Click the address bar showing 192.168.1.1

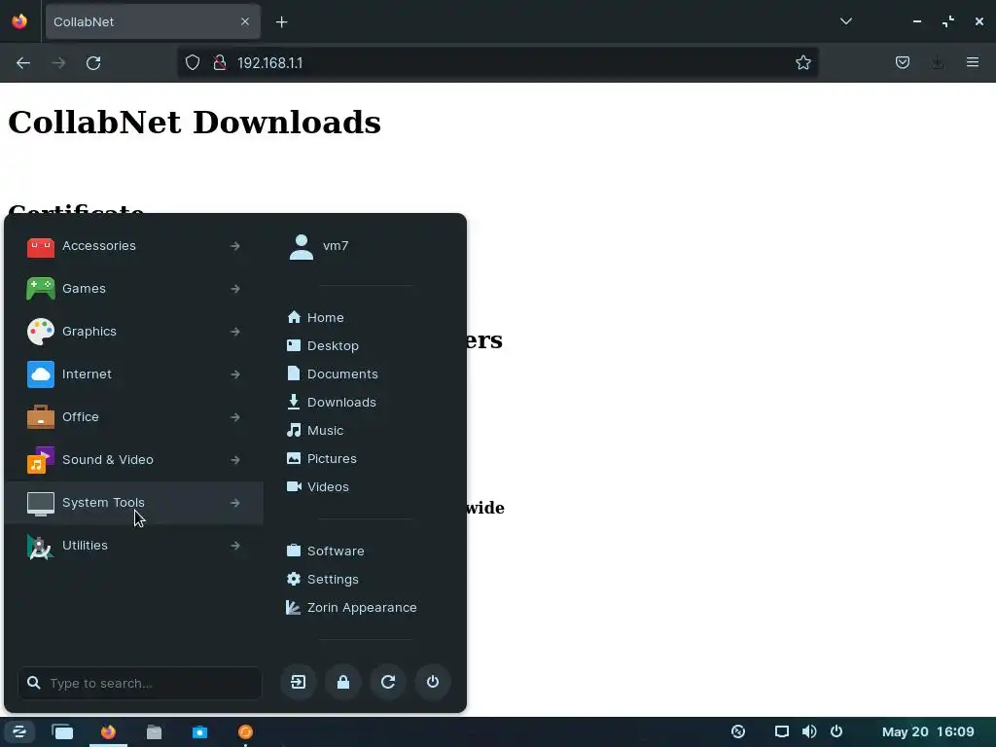498,63
